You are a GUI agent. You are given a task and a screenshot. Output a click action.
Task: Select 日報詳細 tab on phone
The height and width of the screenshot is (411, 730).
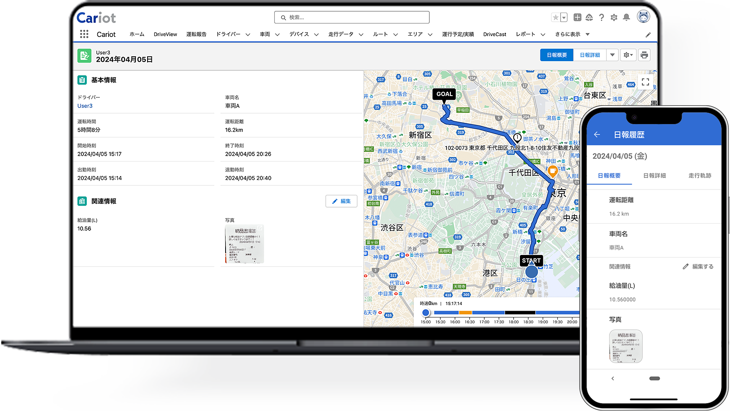[x=655, y=176]
